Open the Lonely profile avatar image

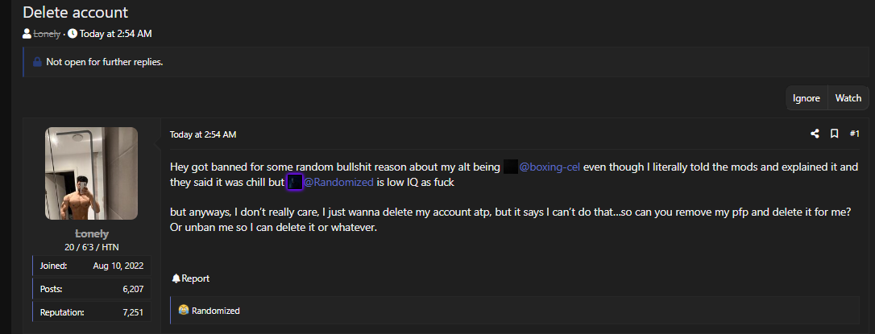point(92,173)
